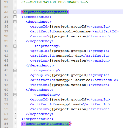Click ${project.groupId} on line 36
Viewport: 123px width, 128px height.
point(69,26)
